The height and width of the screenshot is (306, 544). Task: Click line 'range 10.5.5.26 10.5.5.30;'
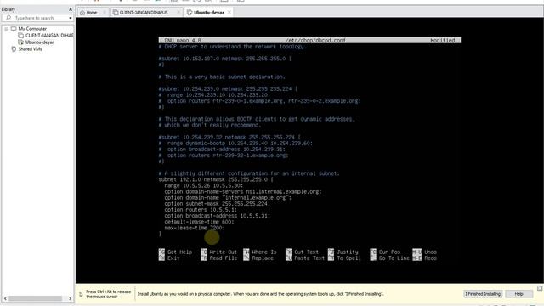click(204, 185)
